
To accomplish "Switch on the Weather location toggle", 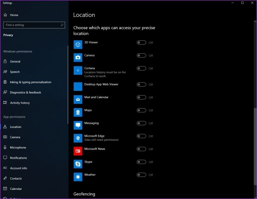I will (141, 175).
